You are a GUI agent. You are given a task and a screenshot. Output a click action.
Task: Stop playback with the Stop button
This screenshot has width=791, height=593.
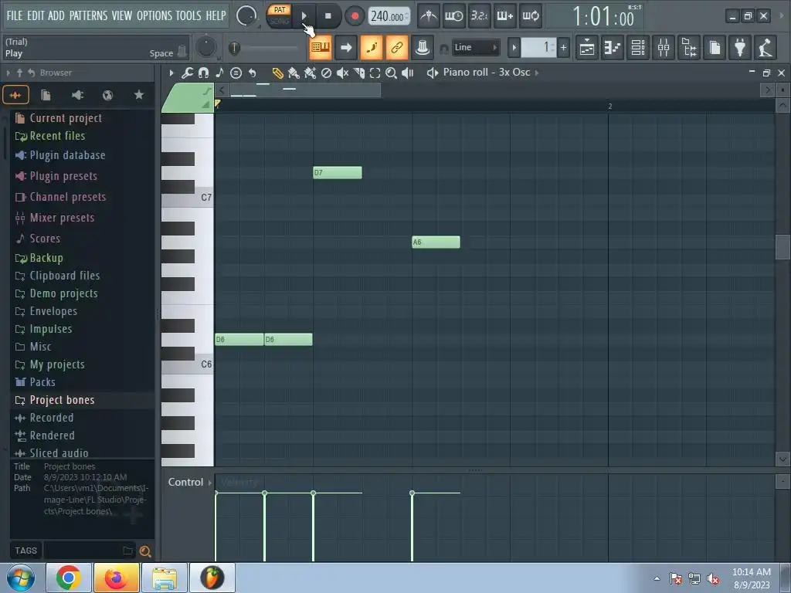coord(328,16)
